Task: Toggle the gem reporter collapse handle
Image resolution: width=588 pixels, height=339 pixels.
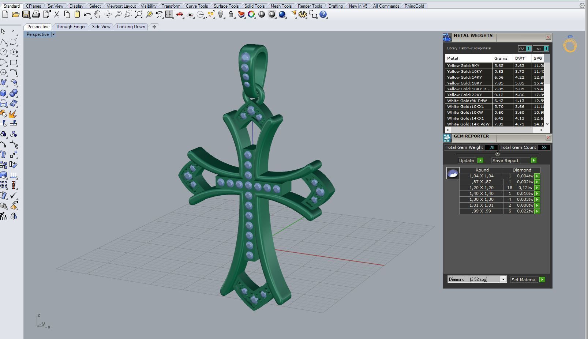Action: point(497,154)
